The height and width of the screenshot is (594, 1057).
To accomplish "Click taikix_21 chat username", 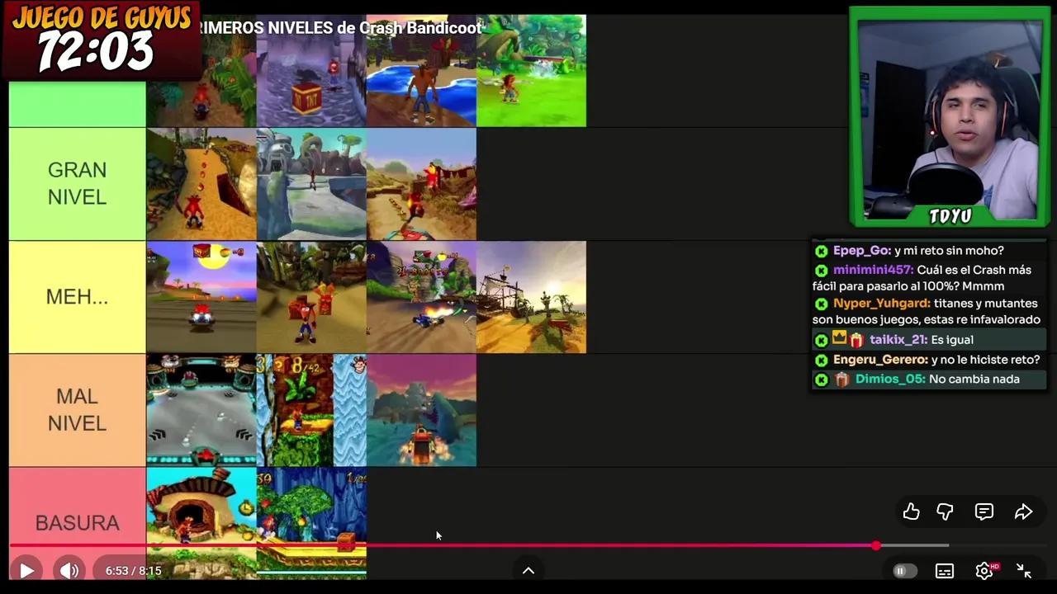I will coord(898,340).
